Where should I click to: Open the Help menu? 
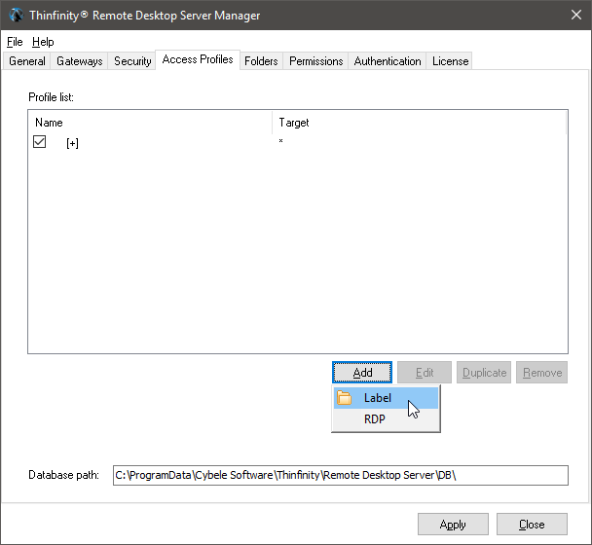click(43, 42)
